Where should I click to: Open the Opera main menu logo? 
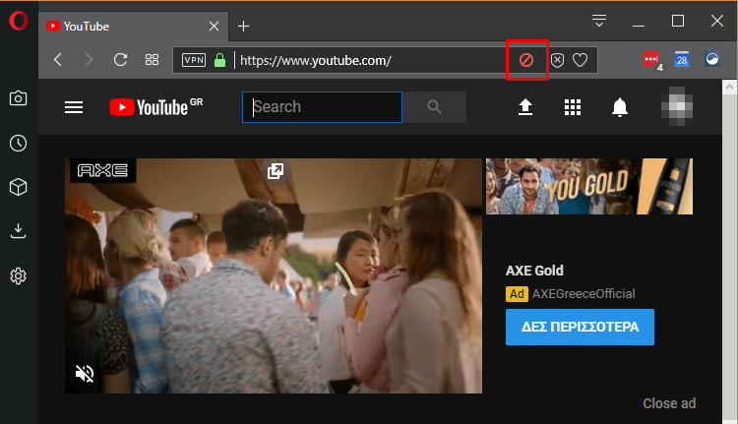(x=19, y=21)
